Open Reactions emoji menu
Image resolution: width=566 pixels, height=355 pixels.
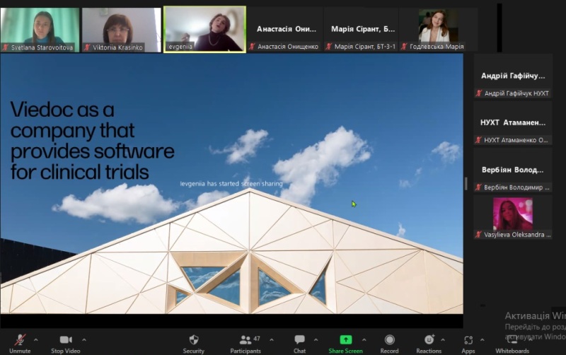429,341
